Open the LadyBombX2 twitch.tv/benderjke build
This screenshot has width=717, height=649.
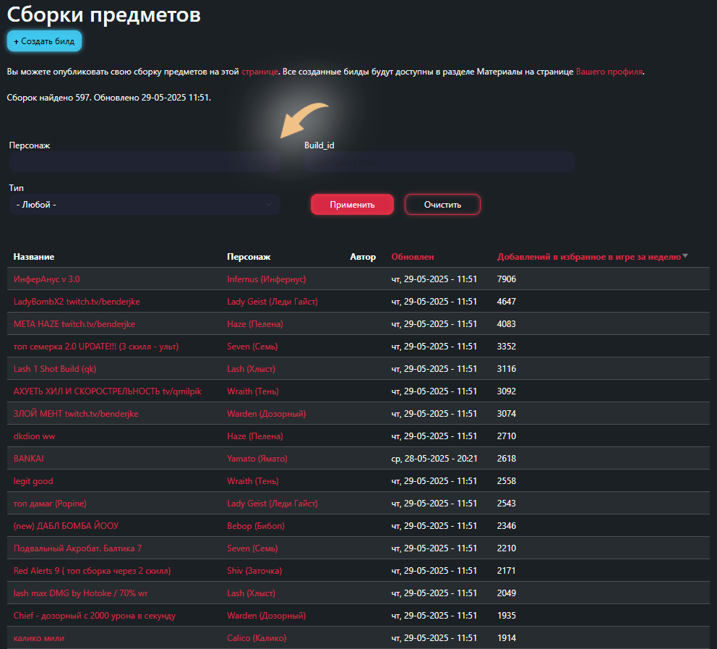coord(77,302)
